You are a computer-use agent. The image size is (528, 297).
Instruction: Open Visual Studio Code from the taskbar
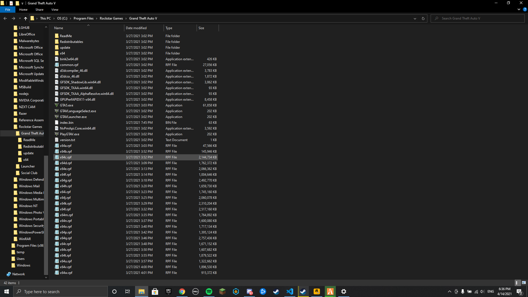coord(290,291)
